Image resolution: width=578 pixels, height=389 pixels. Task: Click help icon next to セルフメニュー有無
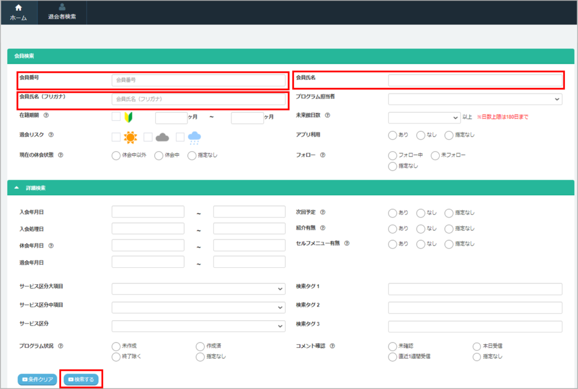click(x=347, y=244)
